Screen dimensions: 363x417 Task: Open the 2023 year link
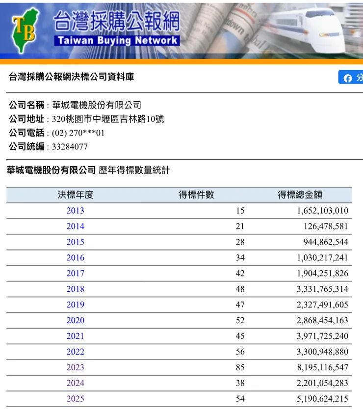pos(75,367)
